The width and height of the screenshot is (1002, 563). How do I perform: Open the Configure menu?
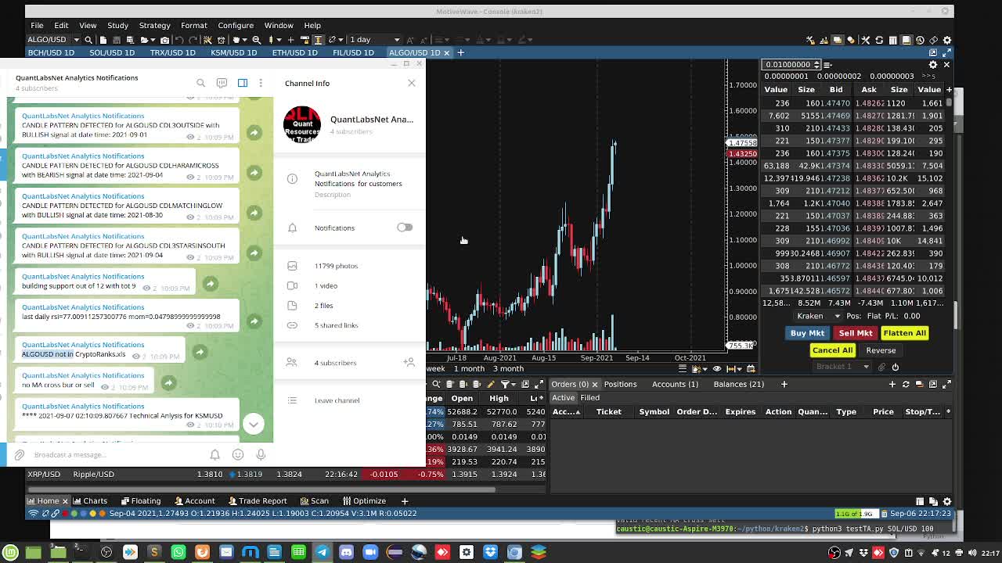pyautogui.click(x=236, y=26)
